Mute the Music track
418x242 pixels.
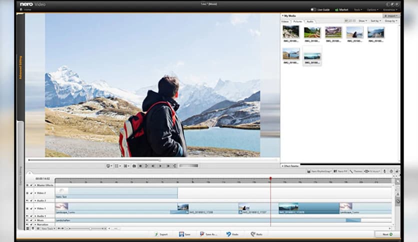(x=27, y=220)
